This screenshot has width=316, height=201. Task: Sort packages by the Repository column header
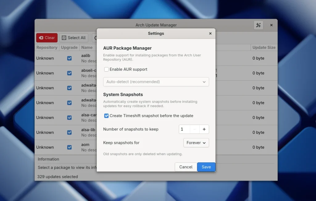coord(47,47)
